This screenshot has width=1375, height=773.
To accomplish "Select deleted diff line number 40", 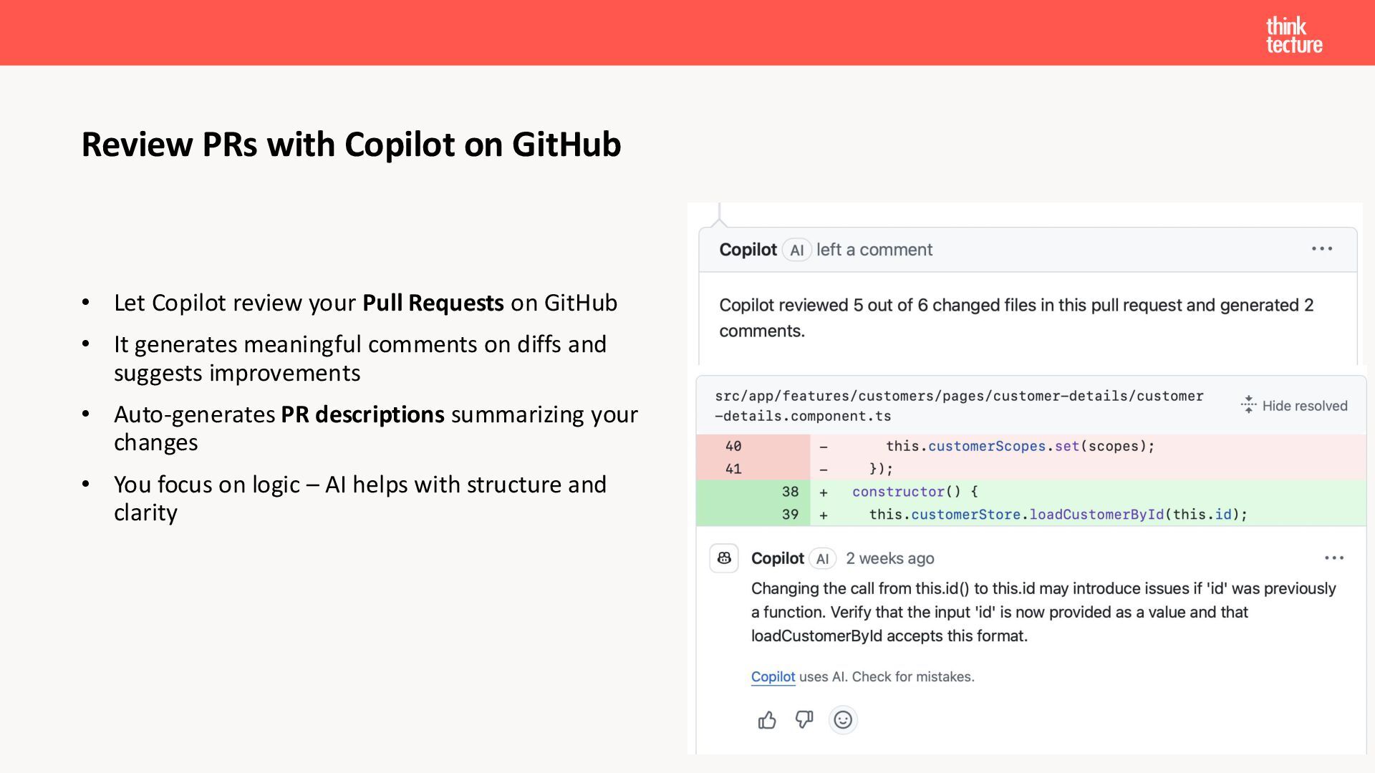I will [733, 446].
